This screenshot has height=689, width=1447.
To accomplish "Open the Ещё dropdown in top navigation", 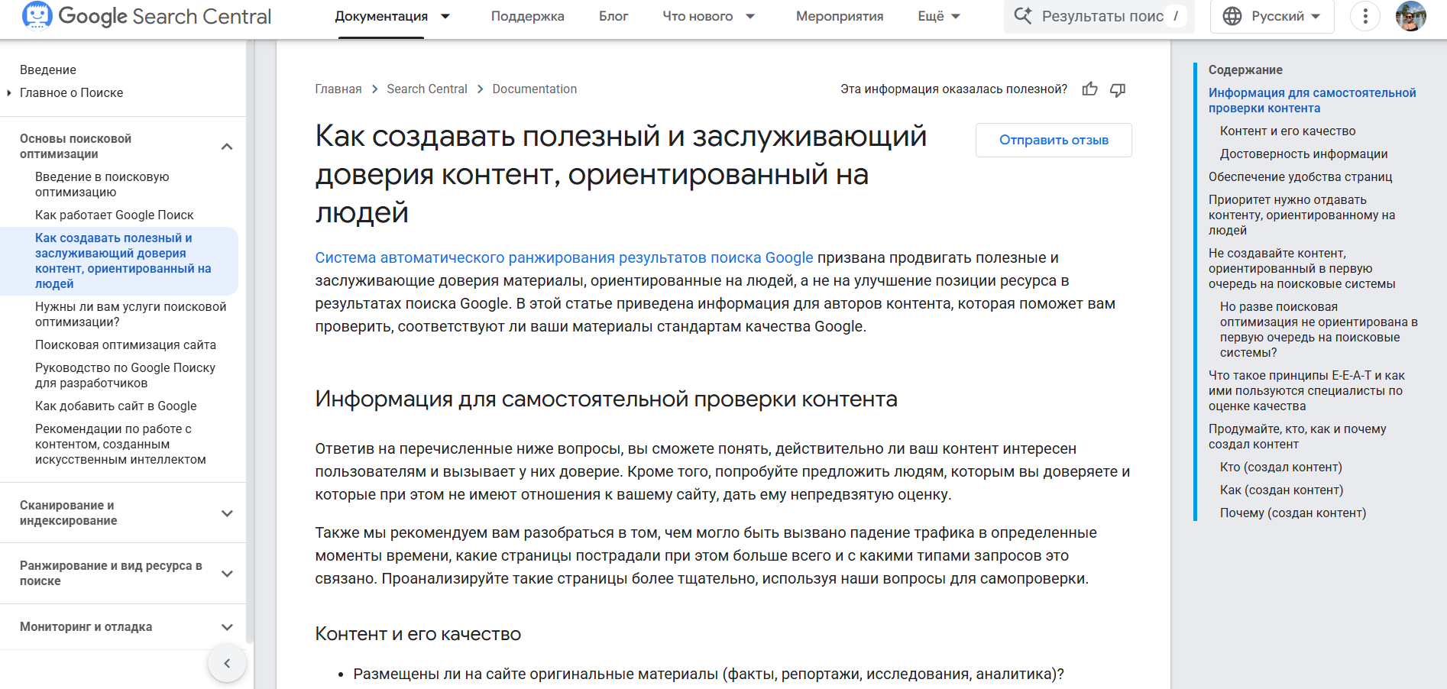I will [939, 16].
